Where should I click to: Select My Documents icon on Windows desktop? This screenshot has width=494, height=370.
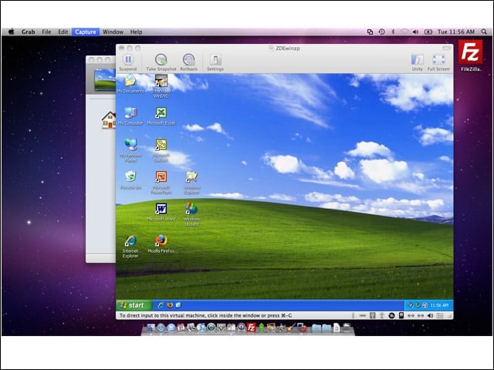[x=130, y=84]
